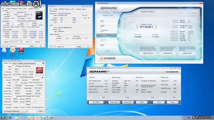Open SPD tab in the right CPU-Z window
214x120 pixels.
[73, 9]
